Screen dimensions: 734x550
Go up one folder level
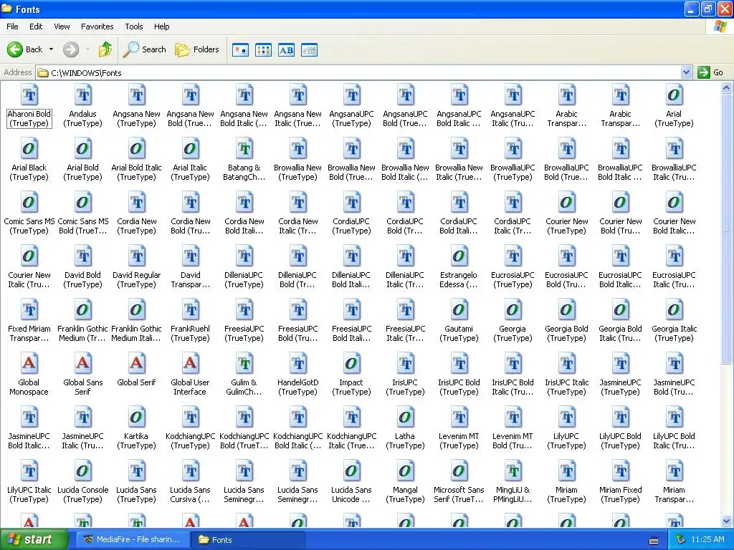coord(105,49)
